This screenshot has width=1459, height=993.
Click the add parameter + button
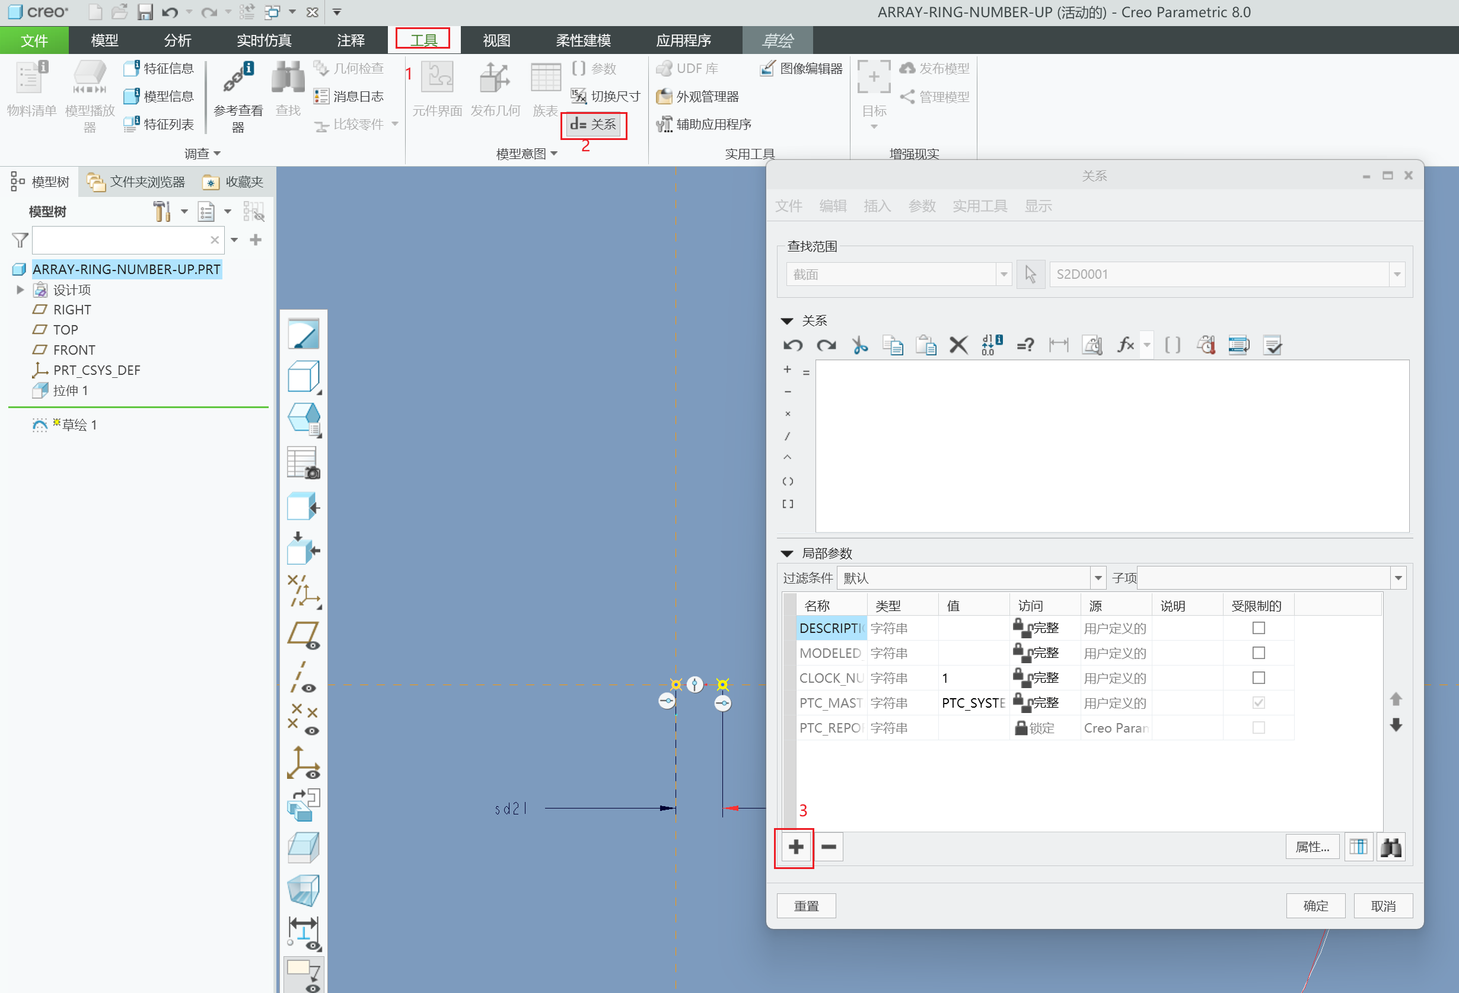click(797, 846)
